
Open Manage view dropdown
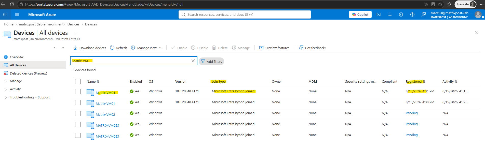click(146, 48)
